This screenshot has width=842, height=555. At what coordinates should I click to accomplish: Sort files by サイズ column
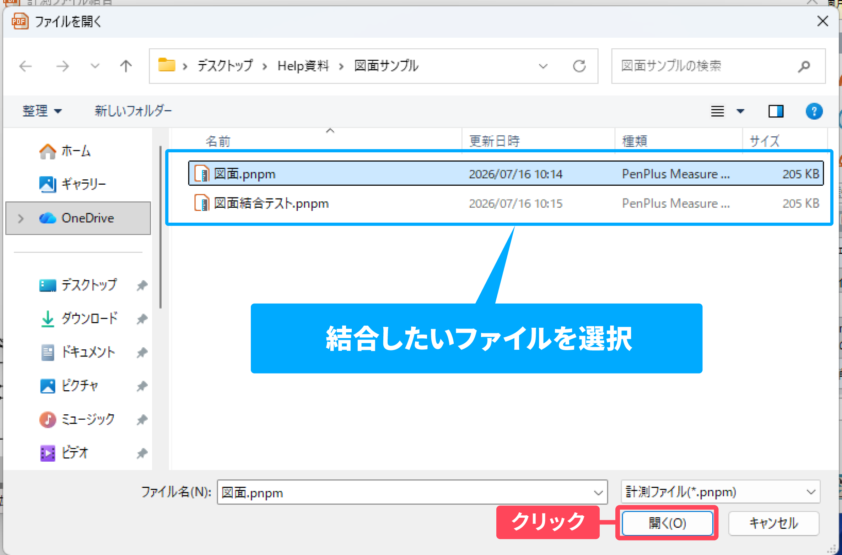[765, 141]
